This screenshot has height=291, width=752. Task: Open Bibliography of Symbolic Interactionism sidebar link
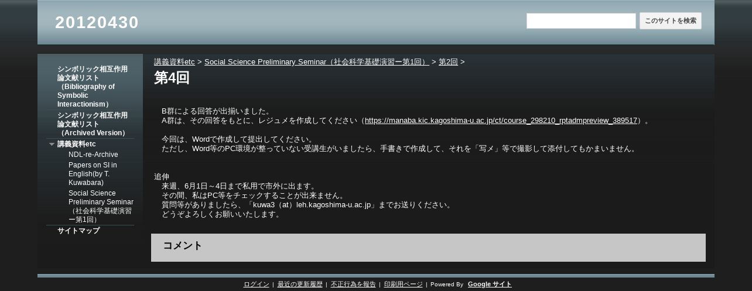(93, 87)
